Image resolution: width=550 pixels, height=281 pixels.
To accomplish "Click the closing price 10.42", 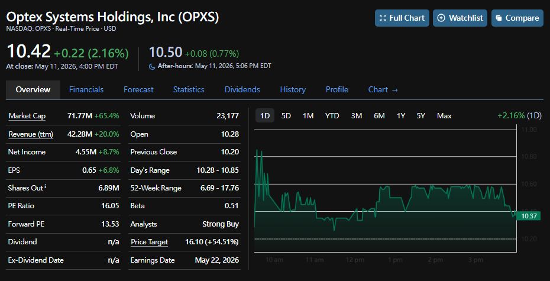I will (29, 51).
